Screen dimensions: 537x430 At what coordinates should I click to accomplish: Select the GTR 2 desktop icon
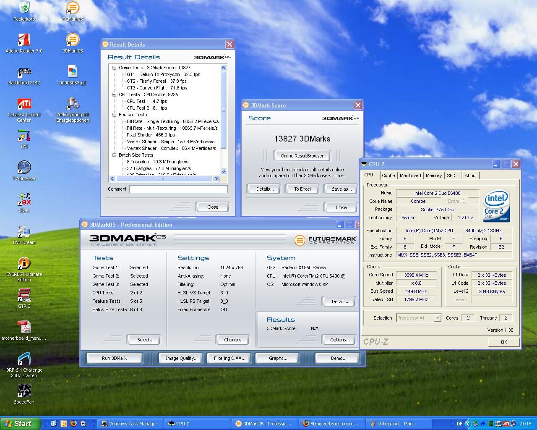coord(24,295)
